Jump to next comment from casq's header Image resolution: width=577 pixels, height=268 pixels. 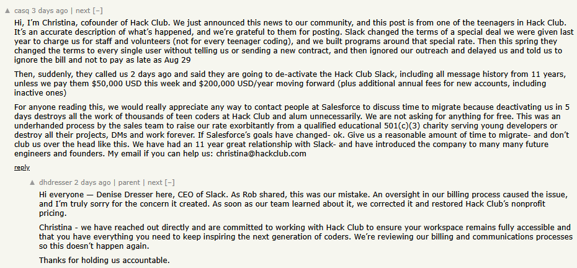click(83, 11)
